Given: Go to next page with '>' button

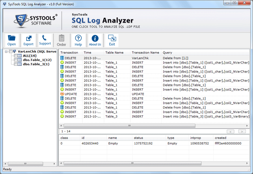Looking at the screenshot, I should click(242, 131).
